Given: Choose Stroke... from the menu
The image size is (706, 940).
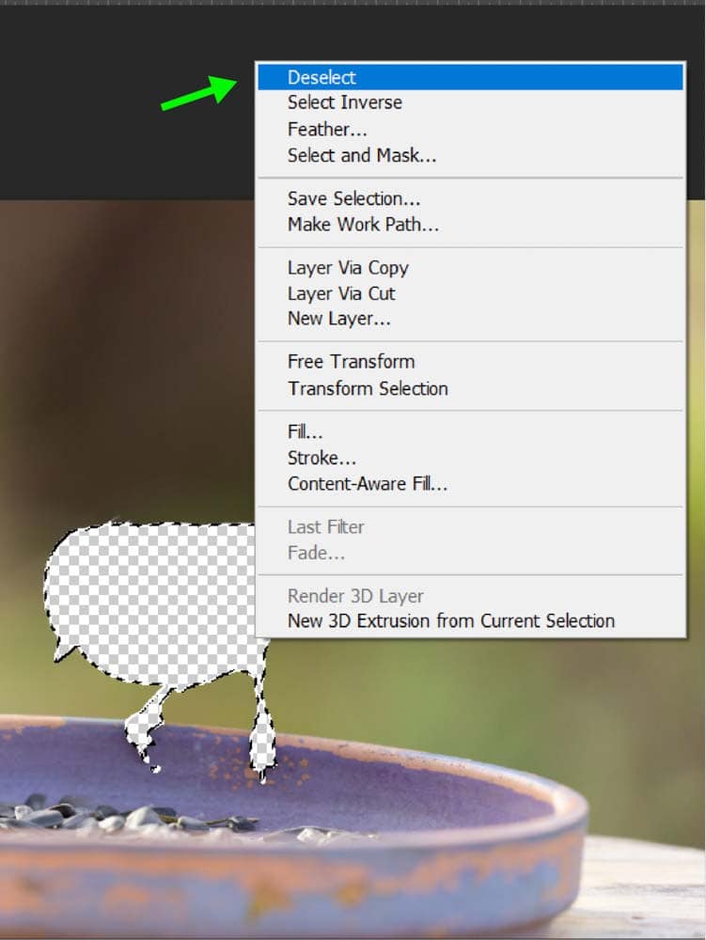Looking at the screenshot, I should pyautogui.click(x=470, y=458).
